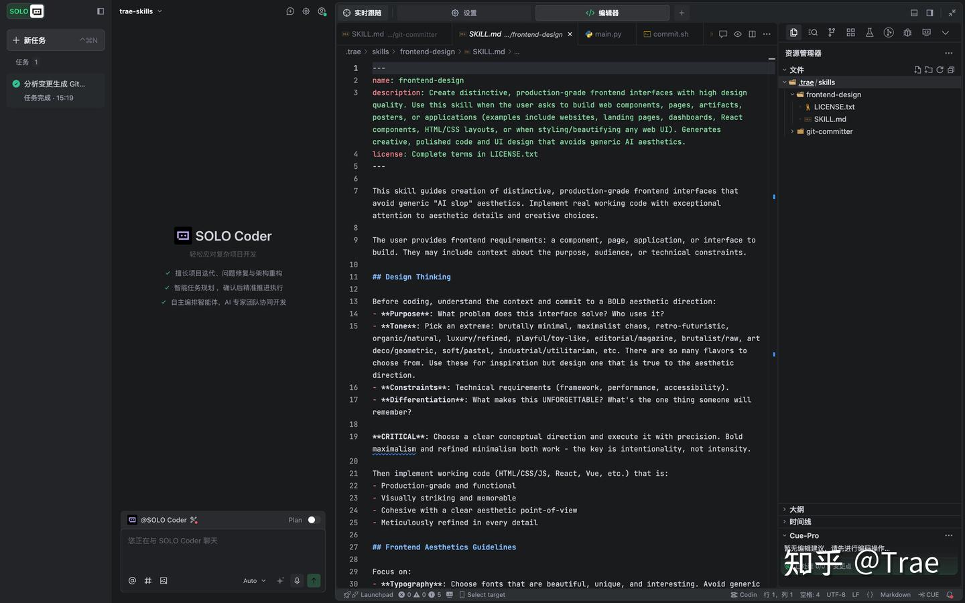Image resolution: width=965 pixels, height=603 pixels.
Task: Start voice input with the microphone
Action: [297, 581]
